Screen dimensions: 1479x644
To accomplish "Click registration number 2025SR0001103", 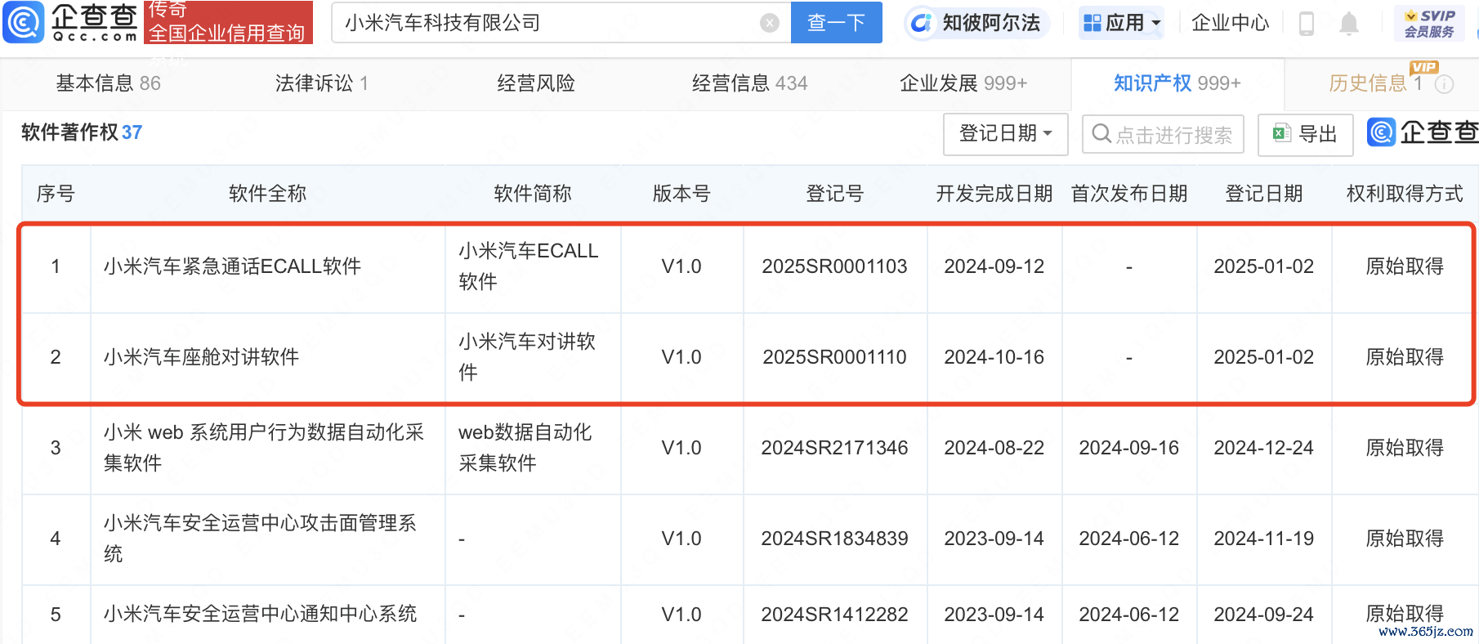I will pos(834,266).
